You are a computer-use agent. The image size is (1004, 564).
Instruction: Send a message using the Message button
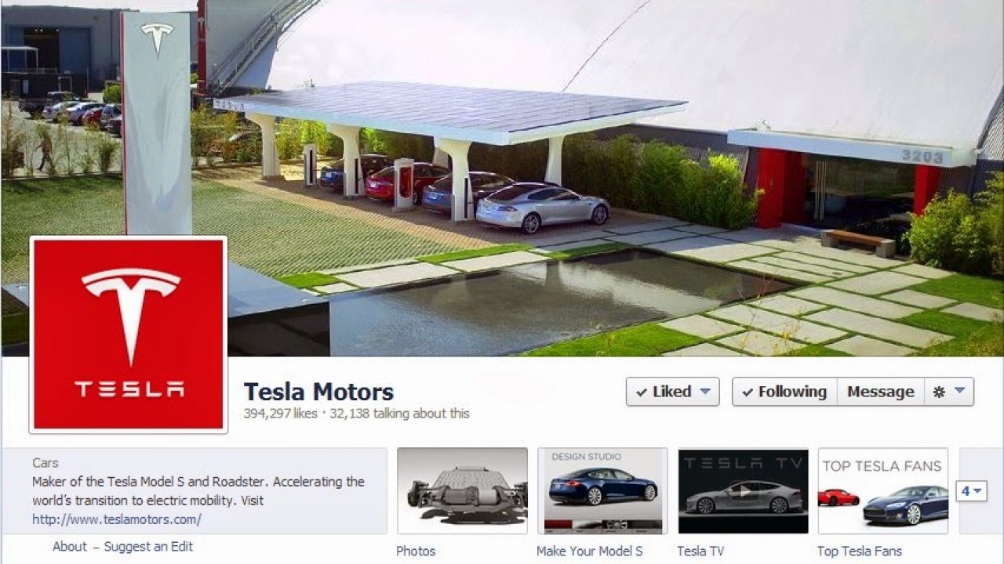point(880,392)
